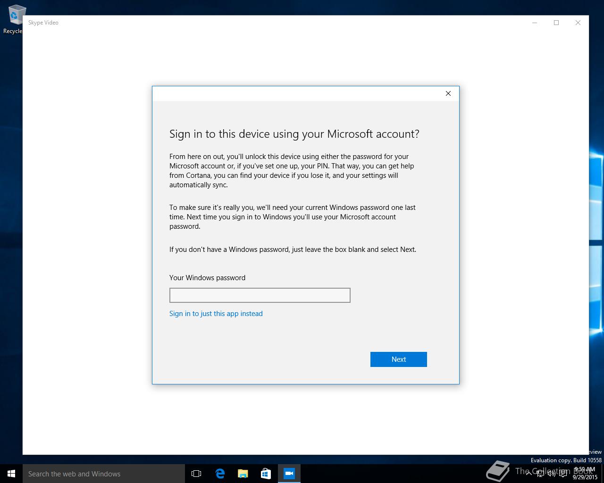The height and width of the screenshot is (483, 604).
Task: Close the Skype Video window
Action: coord(578,23)
